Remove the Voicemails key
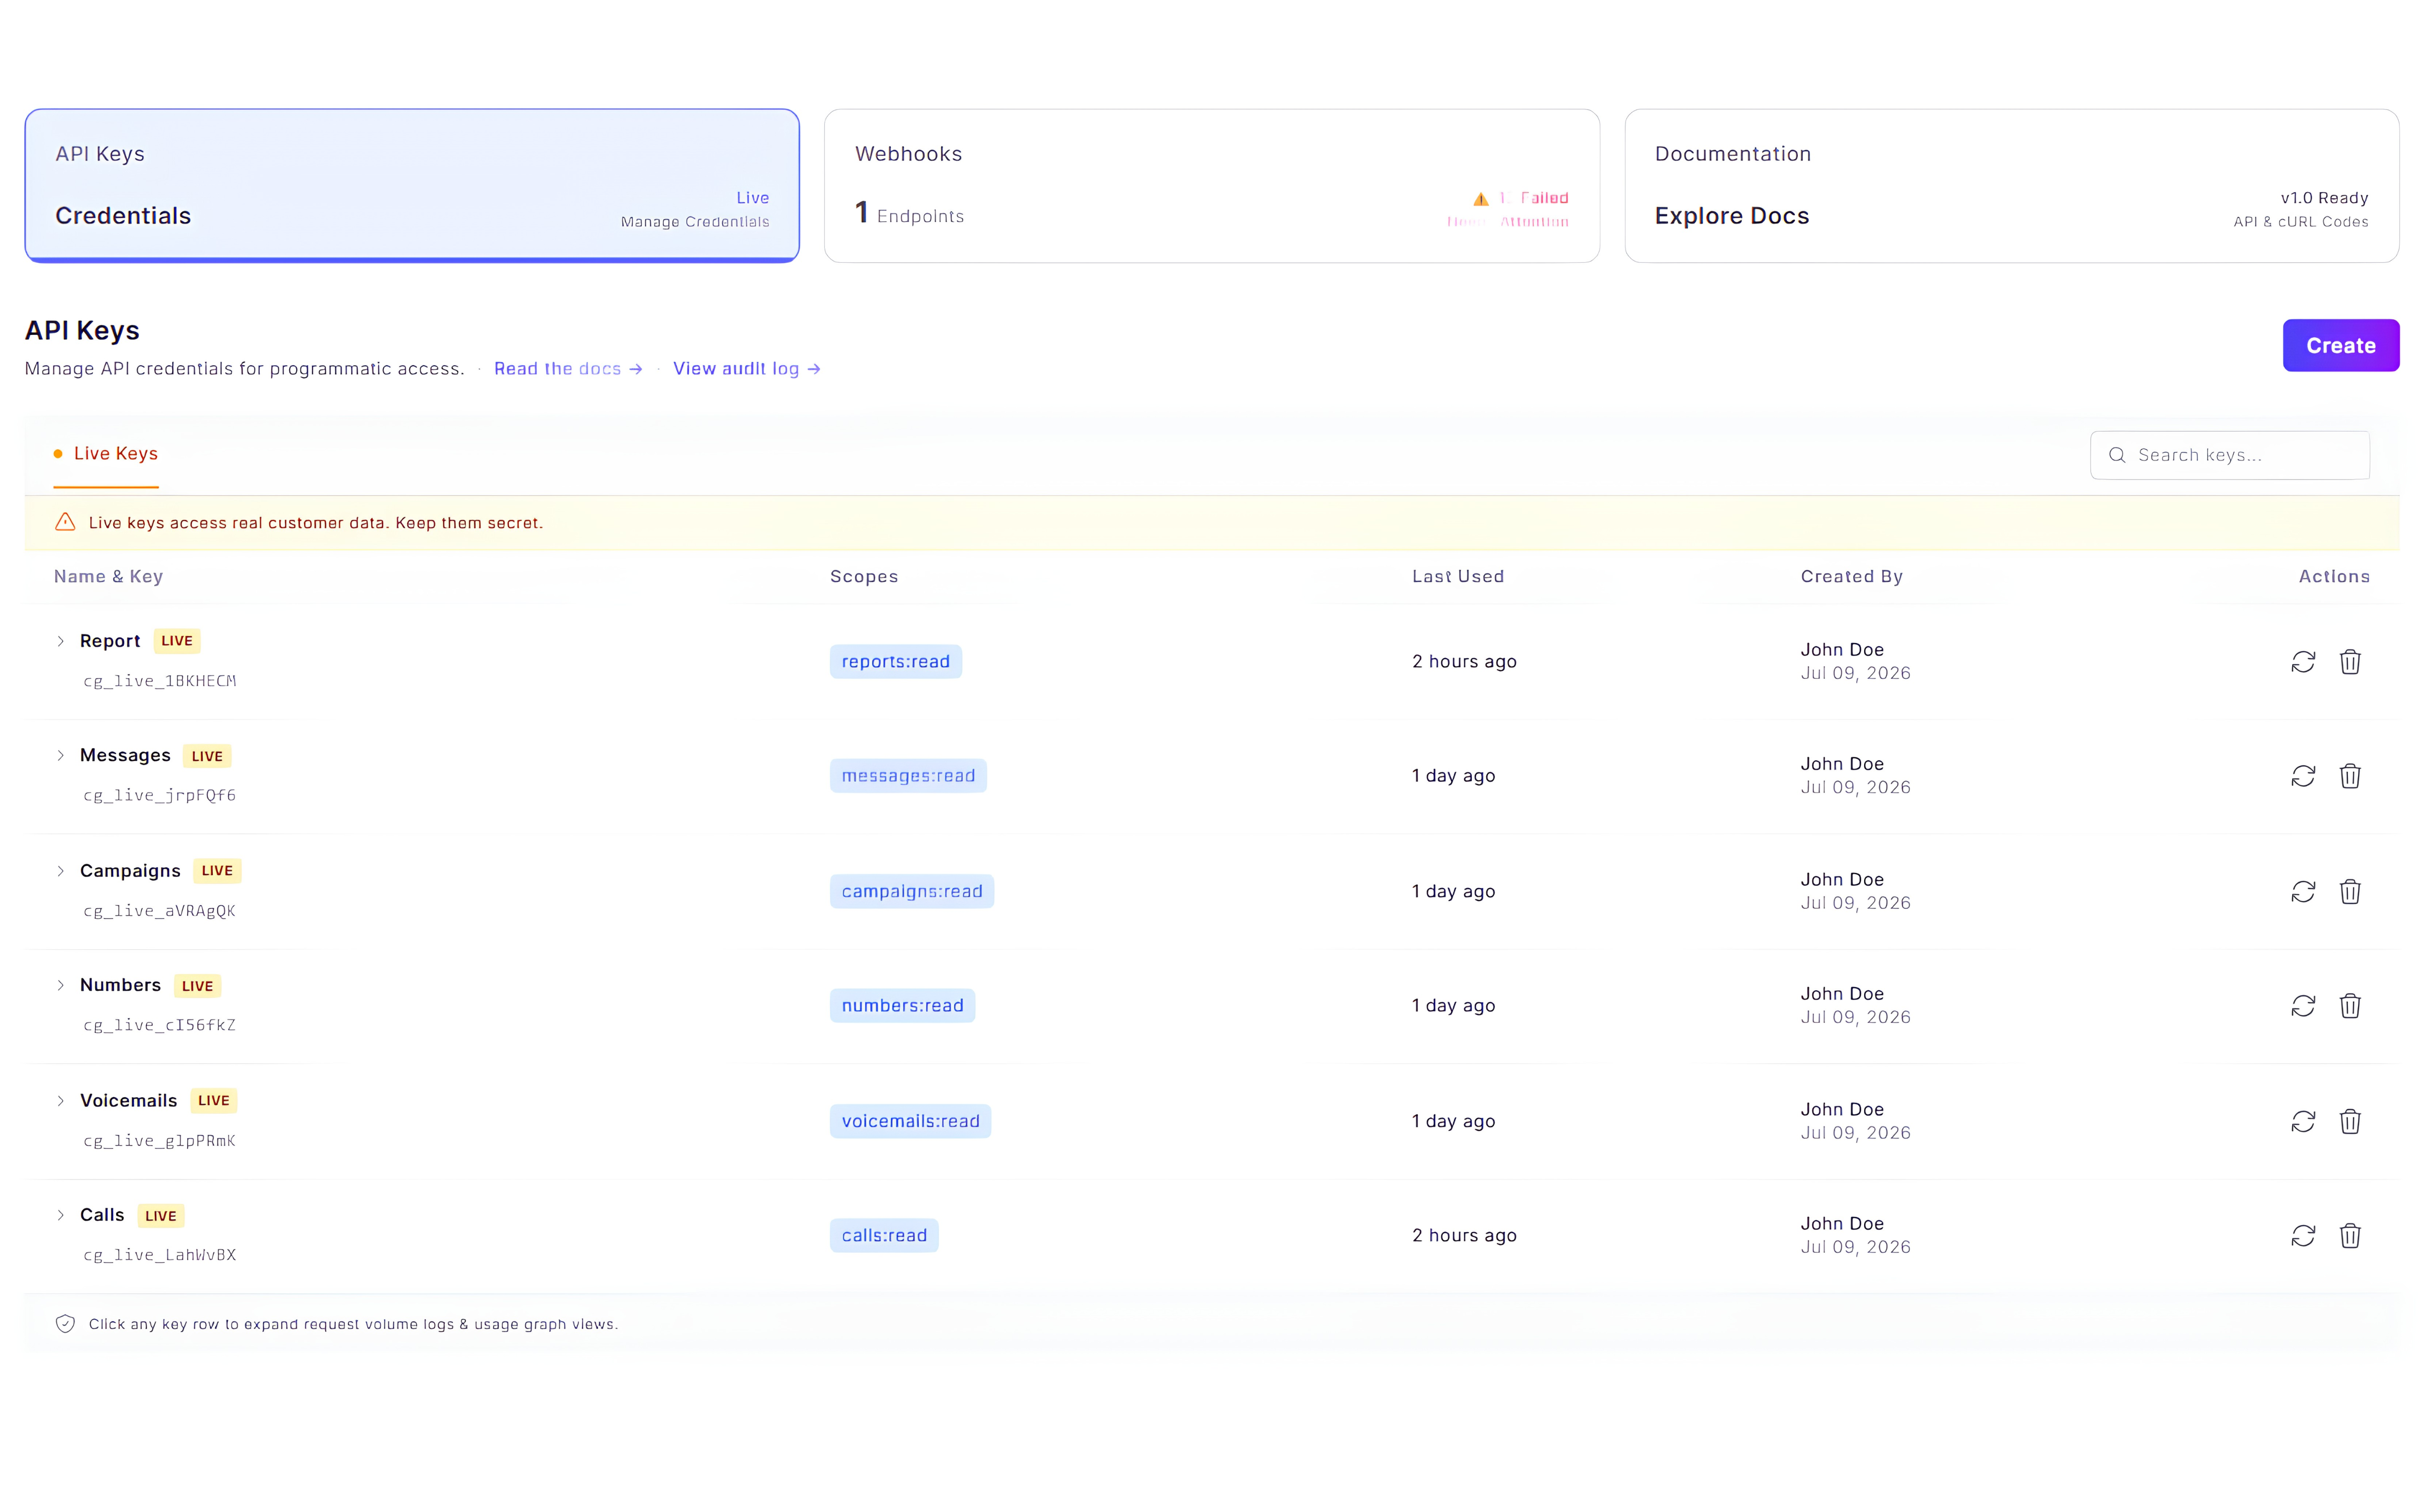2419x1512 pixels. coord(2350,1121)
